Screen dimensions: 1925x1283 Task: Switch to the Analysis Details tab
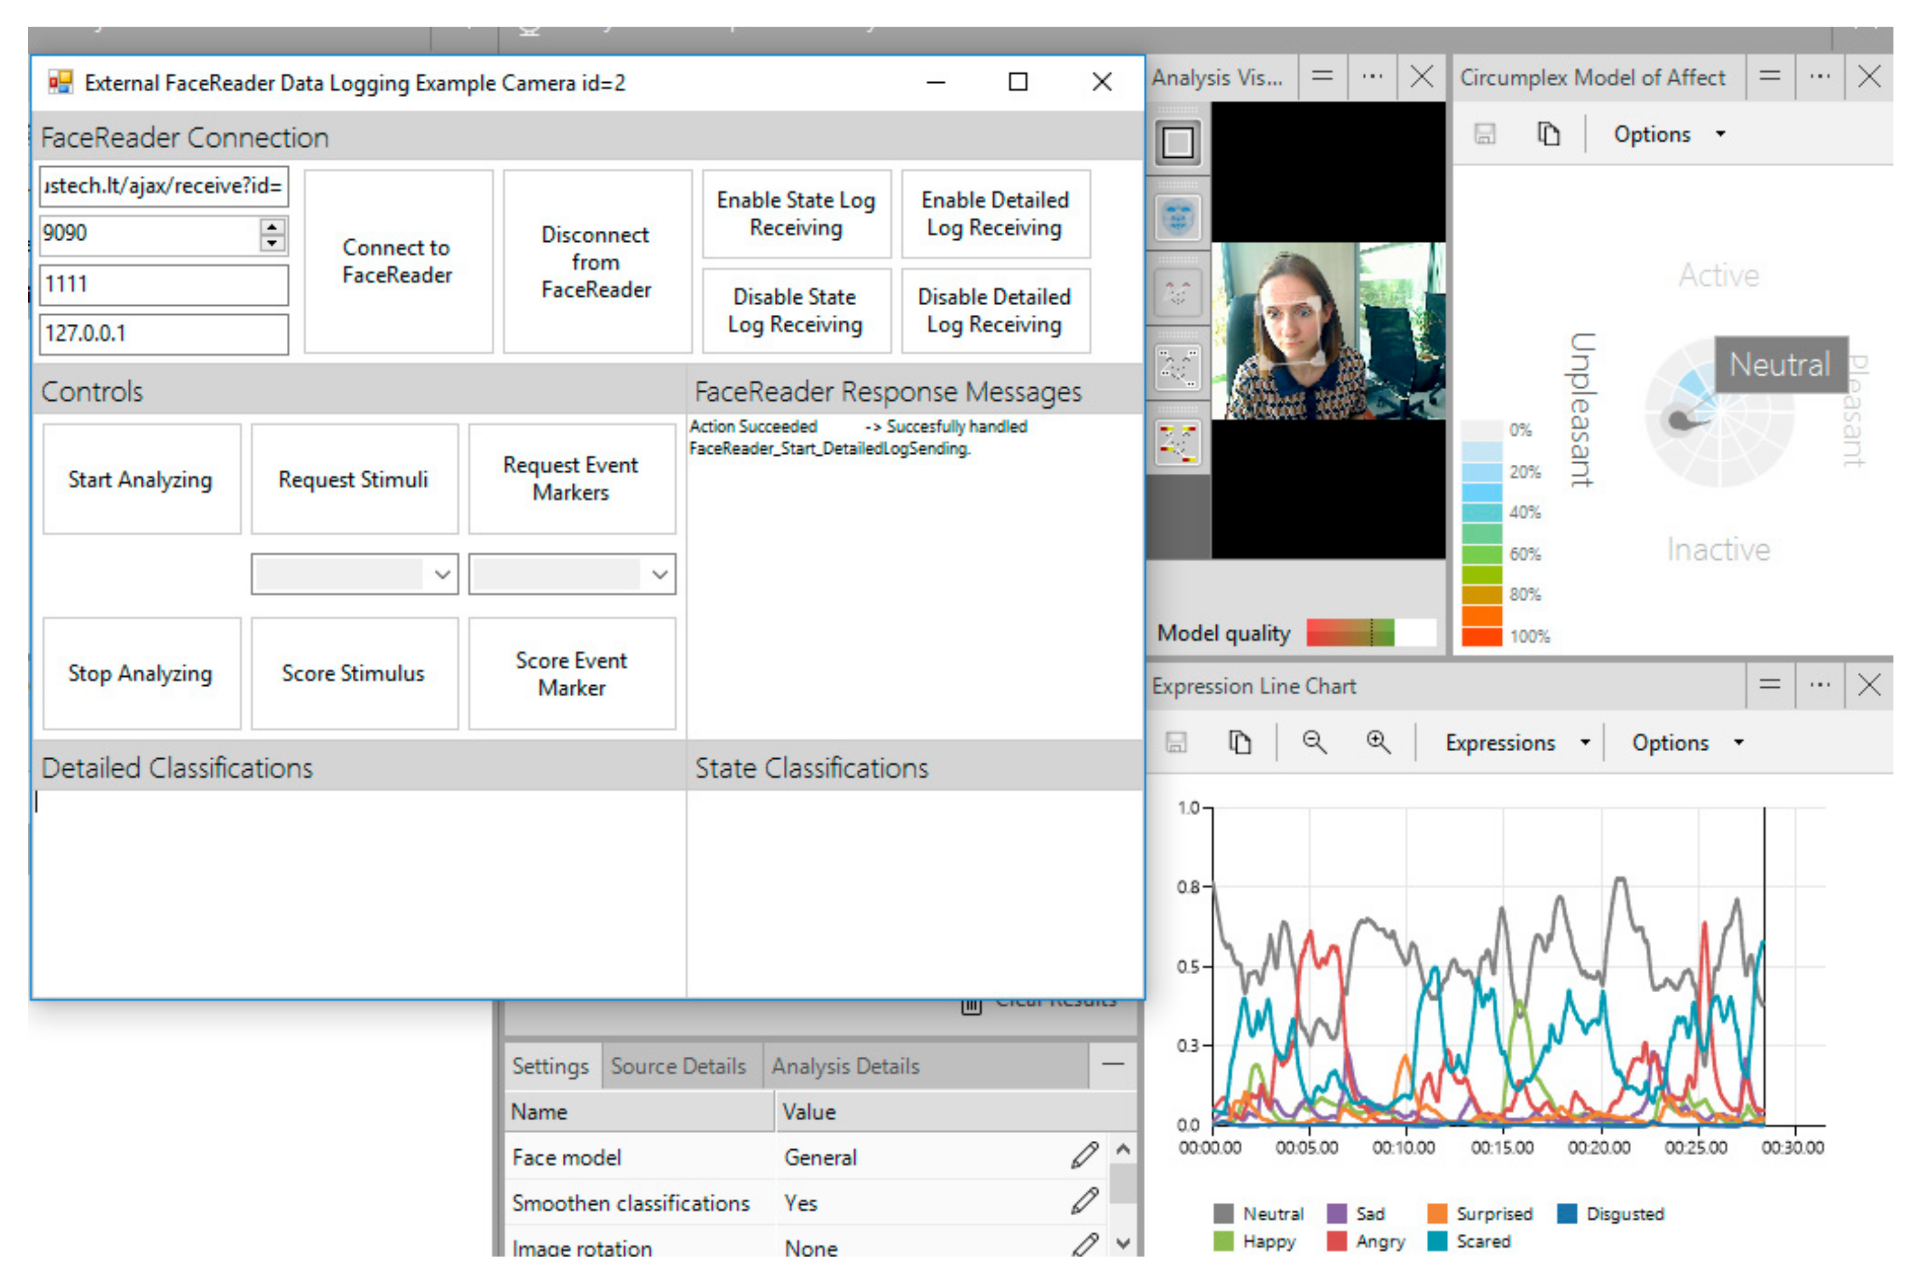pos(844,1065)
